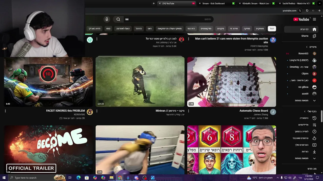Click the browser forward arrow
The height and width of the screenshot is (181, 323).
[319, 11]
